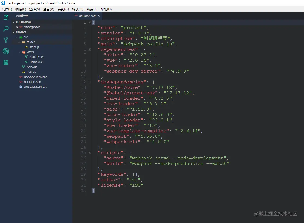The width and height of the screenshot is (304, 223).
Task: Open main.js in the file tree
Action: coord(31,72)
